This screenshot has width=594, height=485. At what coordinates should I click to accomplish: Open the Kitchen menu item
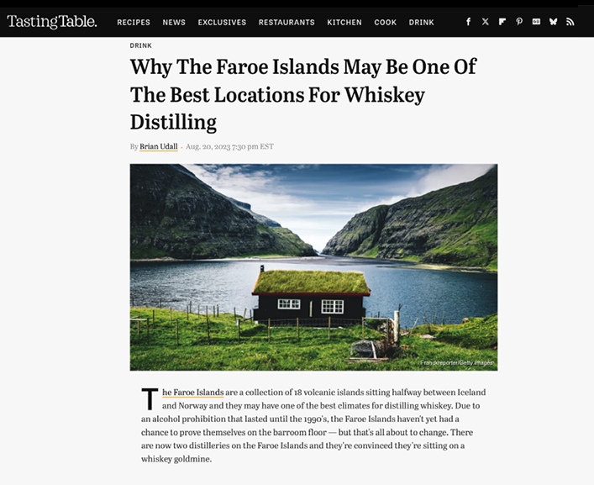point(344,23)
